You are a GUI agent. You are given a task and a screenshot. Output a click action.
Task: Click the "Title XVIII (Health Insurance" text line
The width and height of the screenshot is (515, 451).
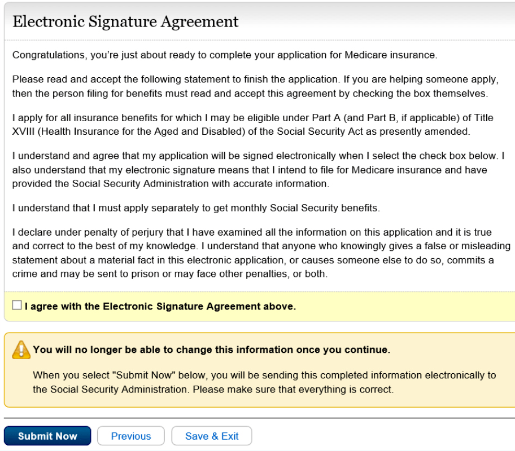click(x=241, y=131)
